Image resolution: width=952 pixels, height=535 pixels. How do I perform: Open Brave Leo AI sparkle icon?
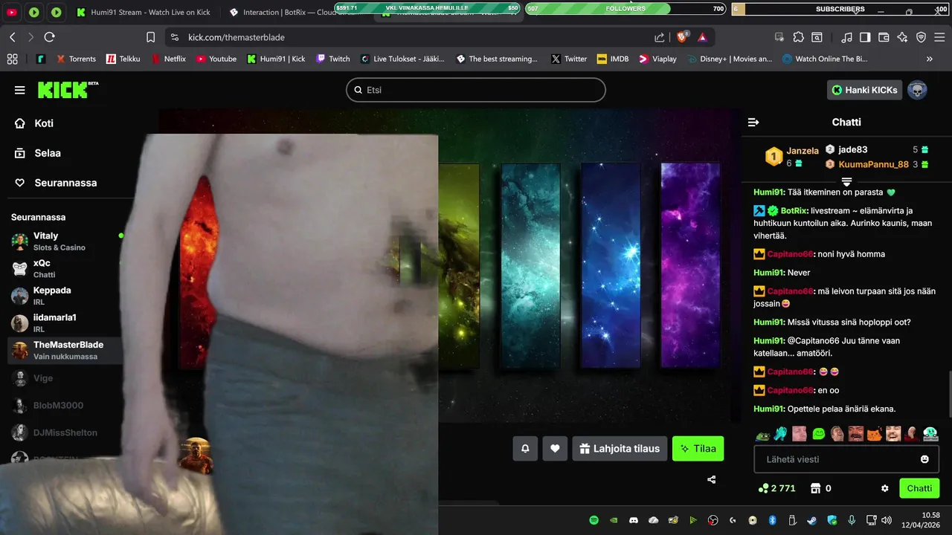[x=902, y=37]
